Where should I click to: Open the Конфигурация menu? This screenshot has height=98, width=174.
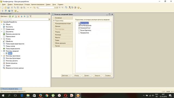(x=18, y=4)
